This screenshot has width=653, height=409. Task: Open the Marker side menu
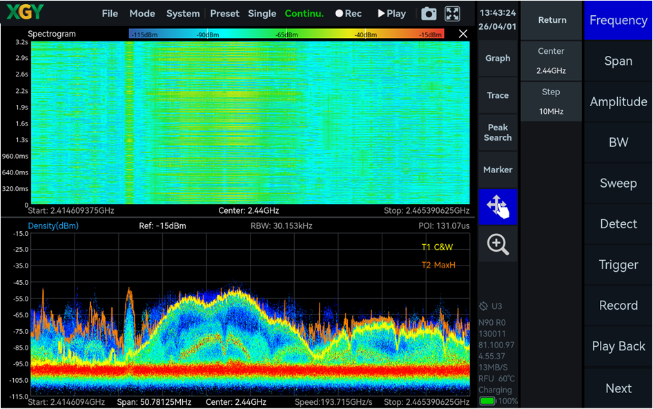coord(498,170)
